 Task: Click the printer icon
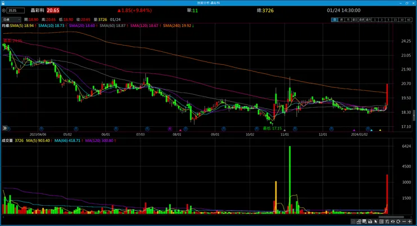pos(370,221)
